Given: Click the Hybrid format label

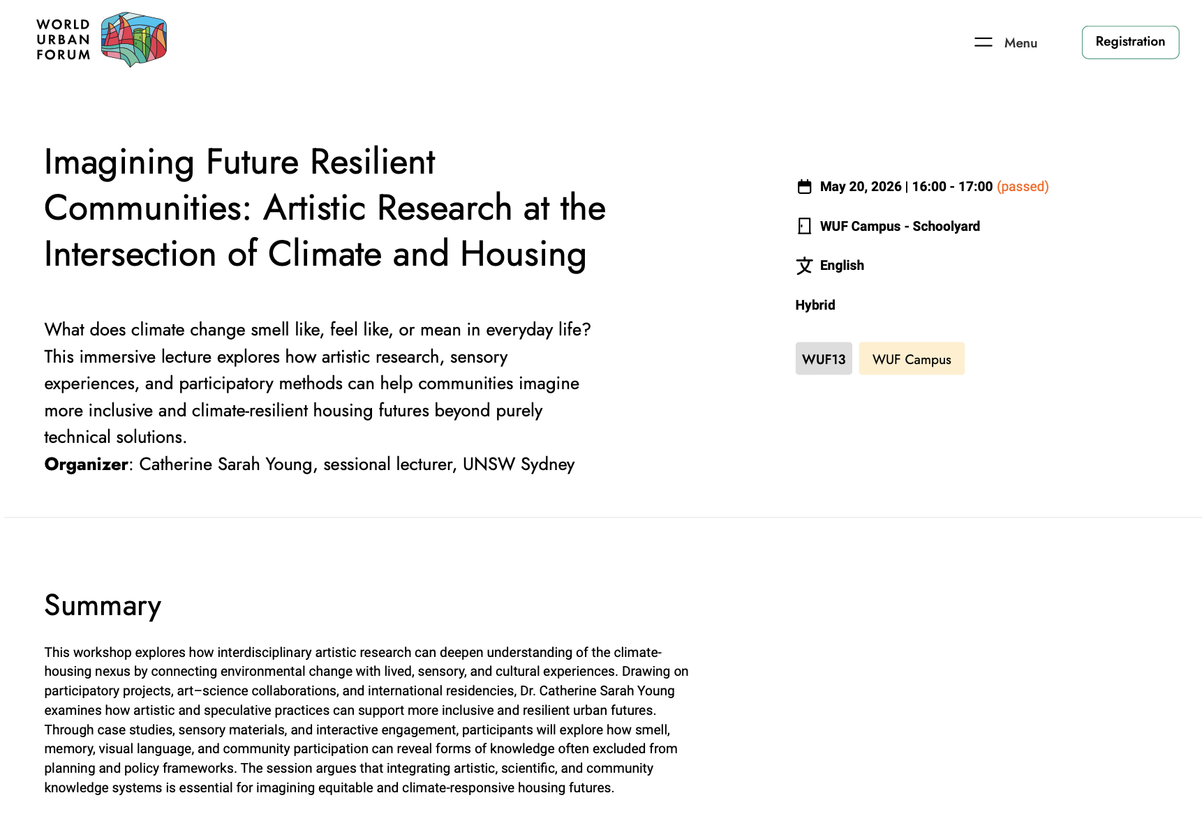Looking at the screenshot, I should coord(815,305).
